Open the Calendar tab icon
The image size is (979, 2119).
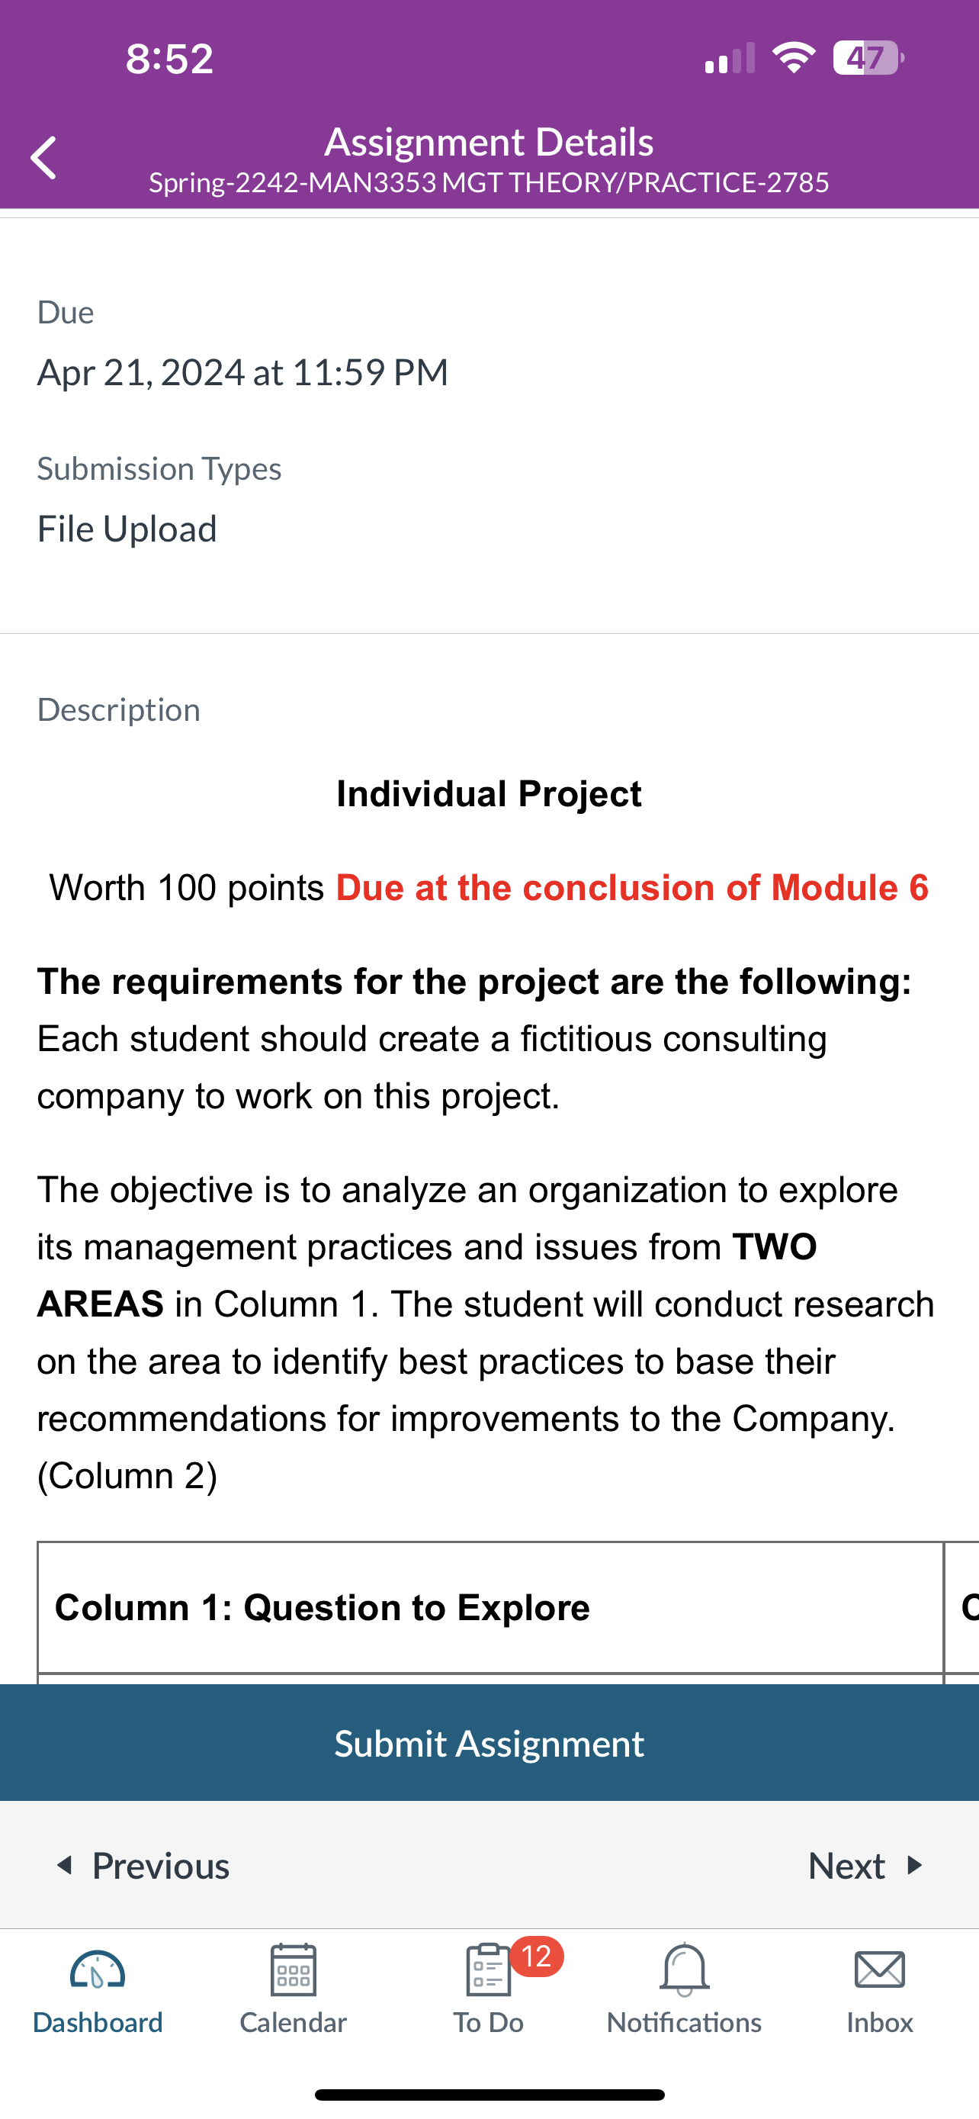(294, 1969)
